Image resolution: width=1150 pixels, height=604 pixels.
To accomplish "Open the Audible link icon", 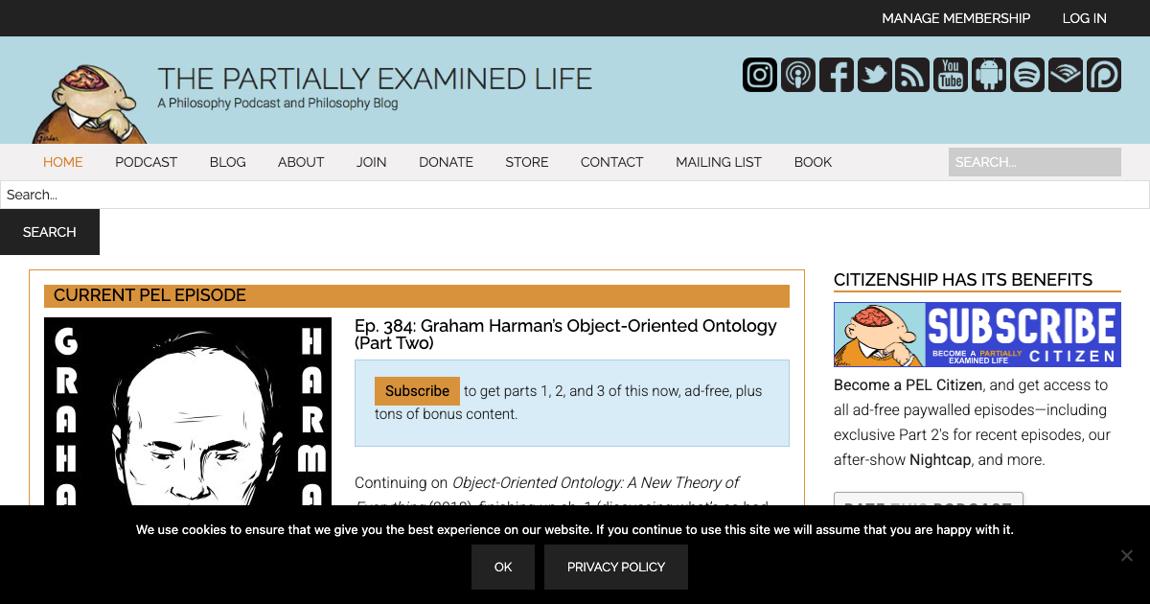I will click(x=1065, y=75).
